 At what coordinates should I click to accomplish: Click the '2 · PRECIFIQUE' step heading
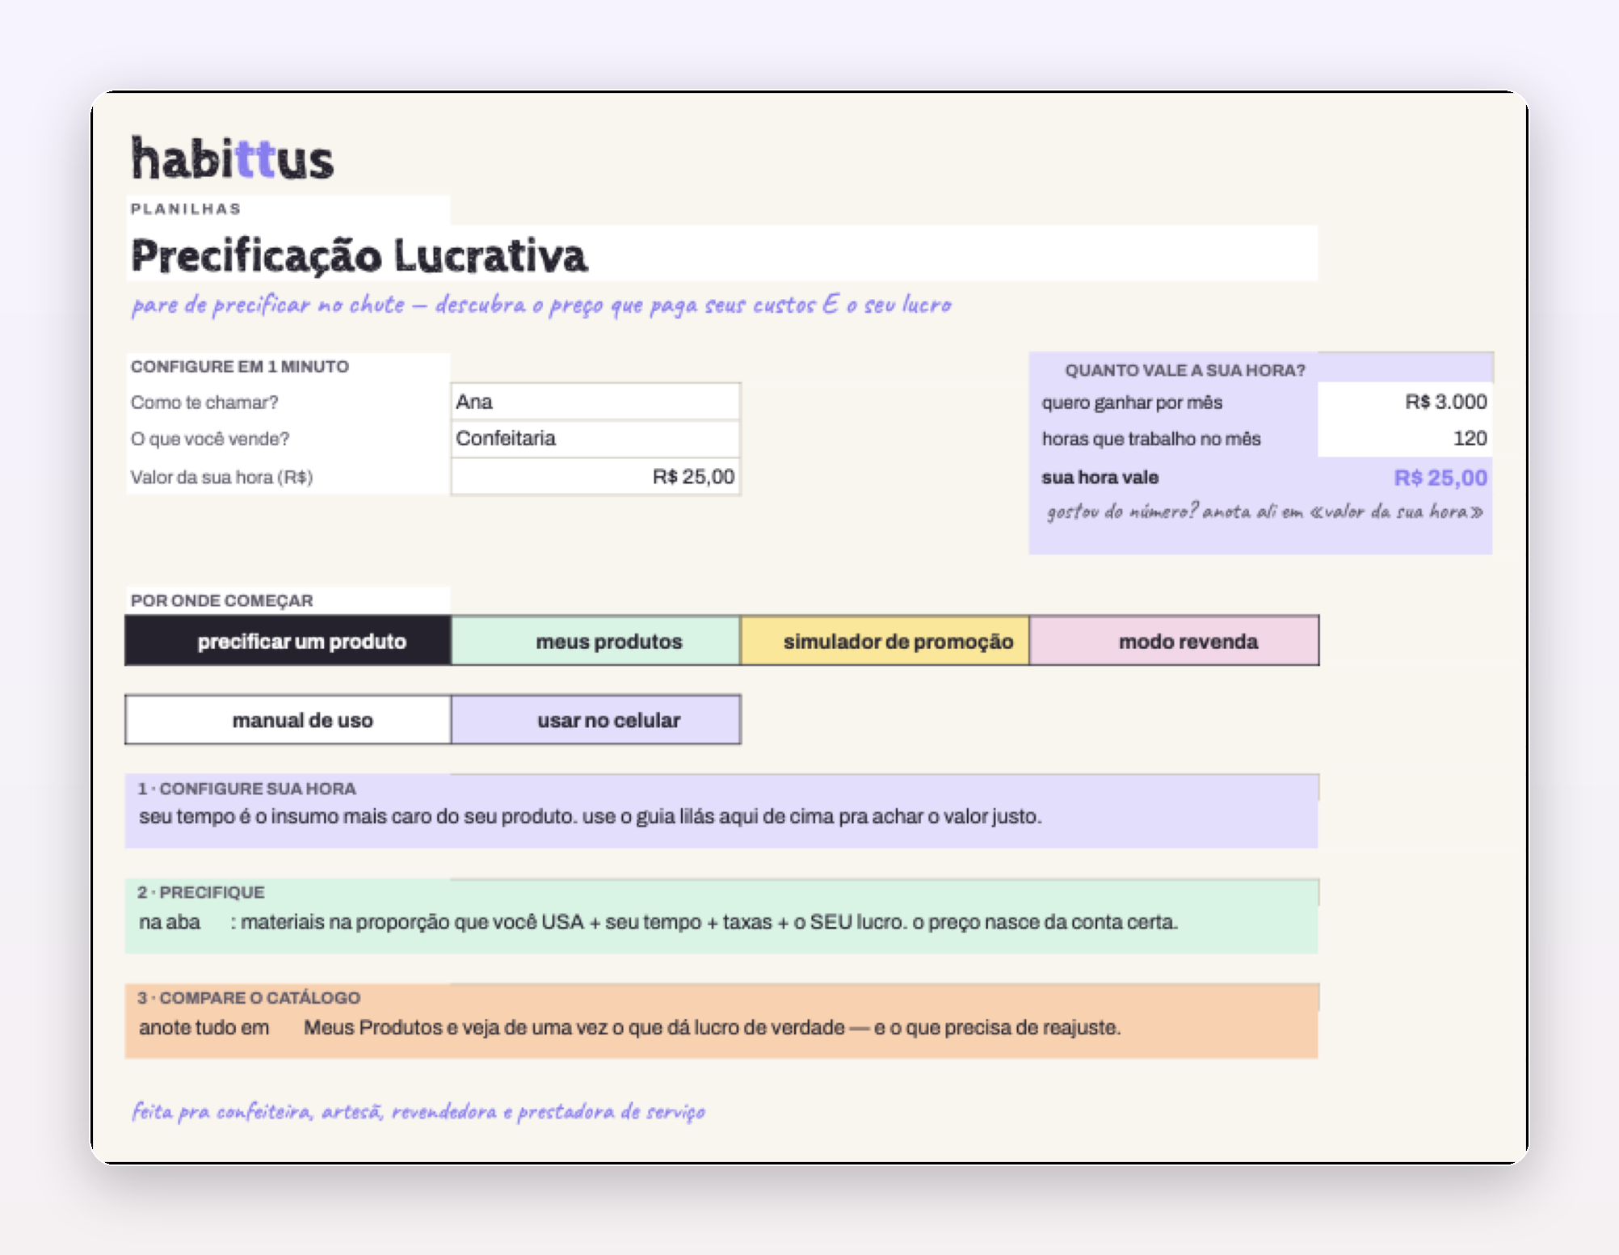pyautogui.click(x=201, y=892)
